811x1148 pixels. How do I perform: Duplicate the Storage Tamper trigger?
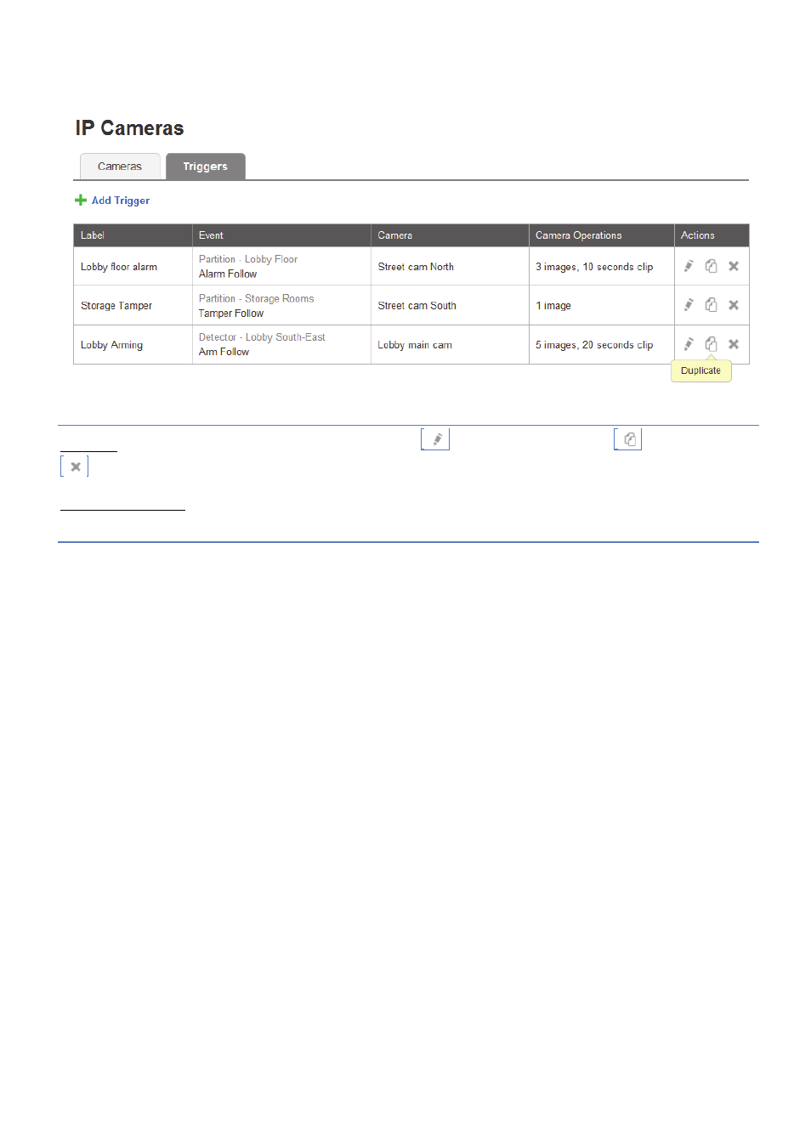[711, 305]
